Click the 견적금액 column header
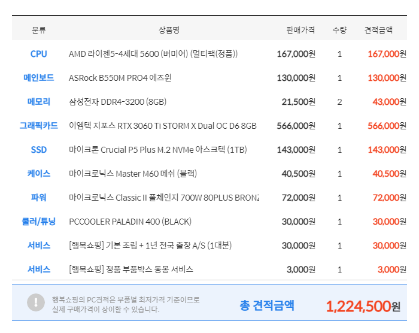 point(378,30)
